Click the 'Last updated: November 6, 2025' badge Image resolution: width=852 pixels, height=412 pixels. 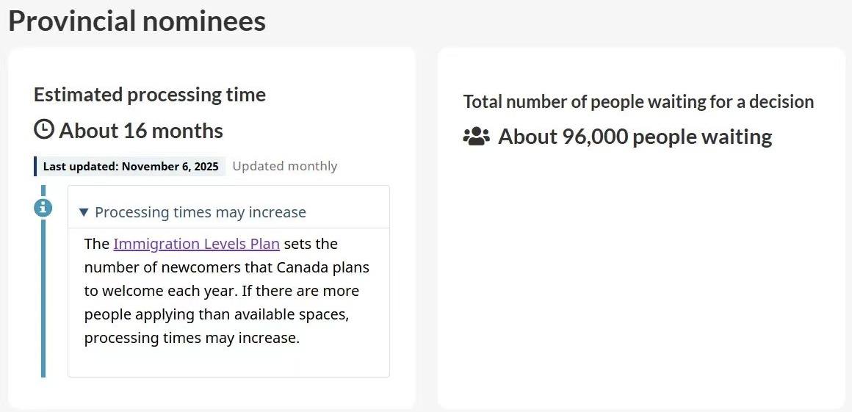tap(130, 166)
